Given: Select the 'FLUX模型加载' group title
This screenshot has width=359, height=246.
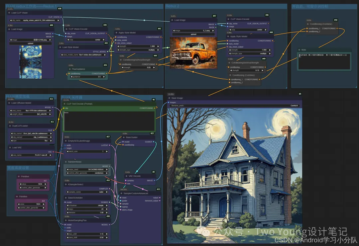Looking at the screenshot, I should point(18,97).
